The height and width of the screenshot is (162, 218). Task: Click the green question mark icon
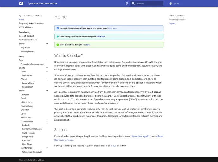coord(58,45)
